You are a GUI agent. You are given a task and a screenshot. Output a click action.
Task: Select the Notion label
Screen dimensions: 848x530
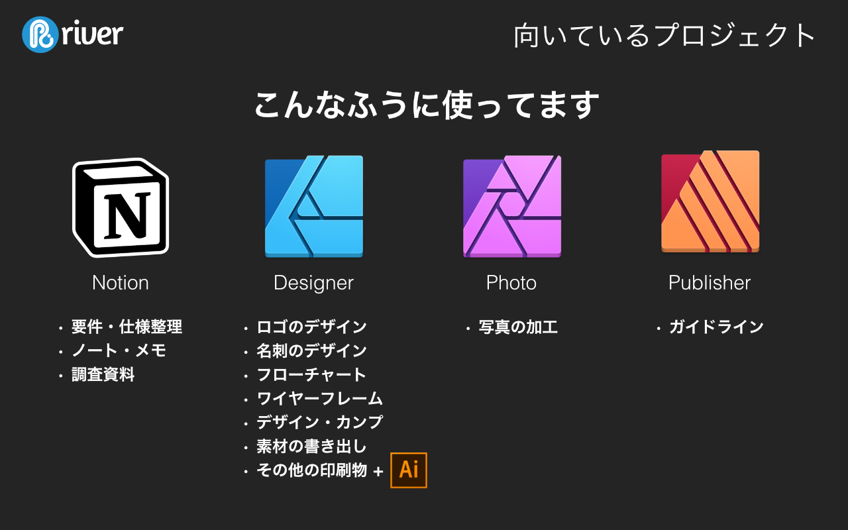click(x=121, y=283)
